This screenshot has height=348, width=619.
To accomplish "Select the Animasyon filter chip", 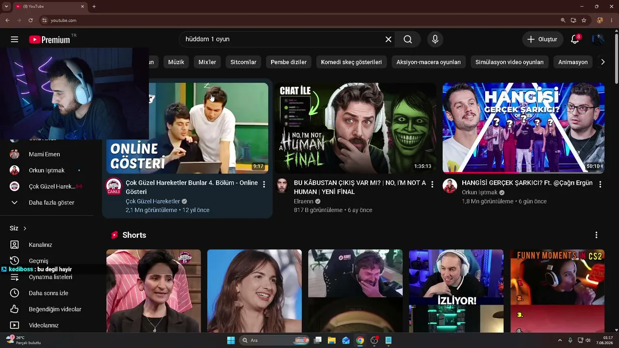I will point(573,62).
